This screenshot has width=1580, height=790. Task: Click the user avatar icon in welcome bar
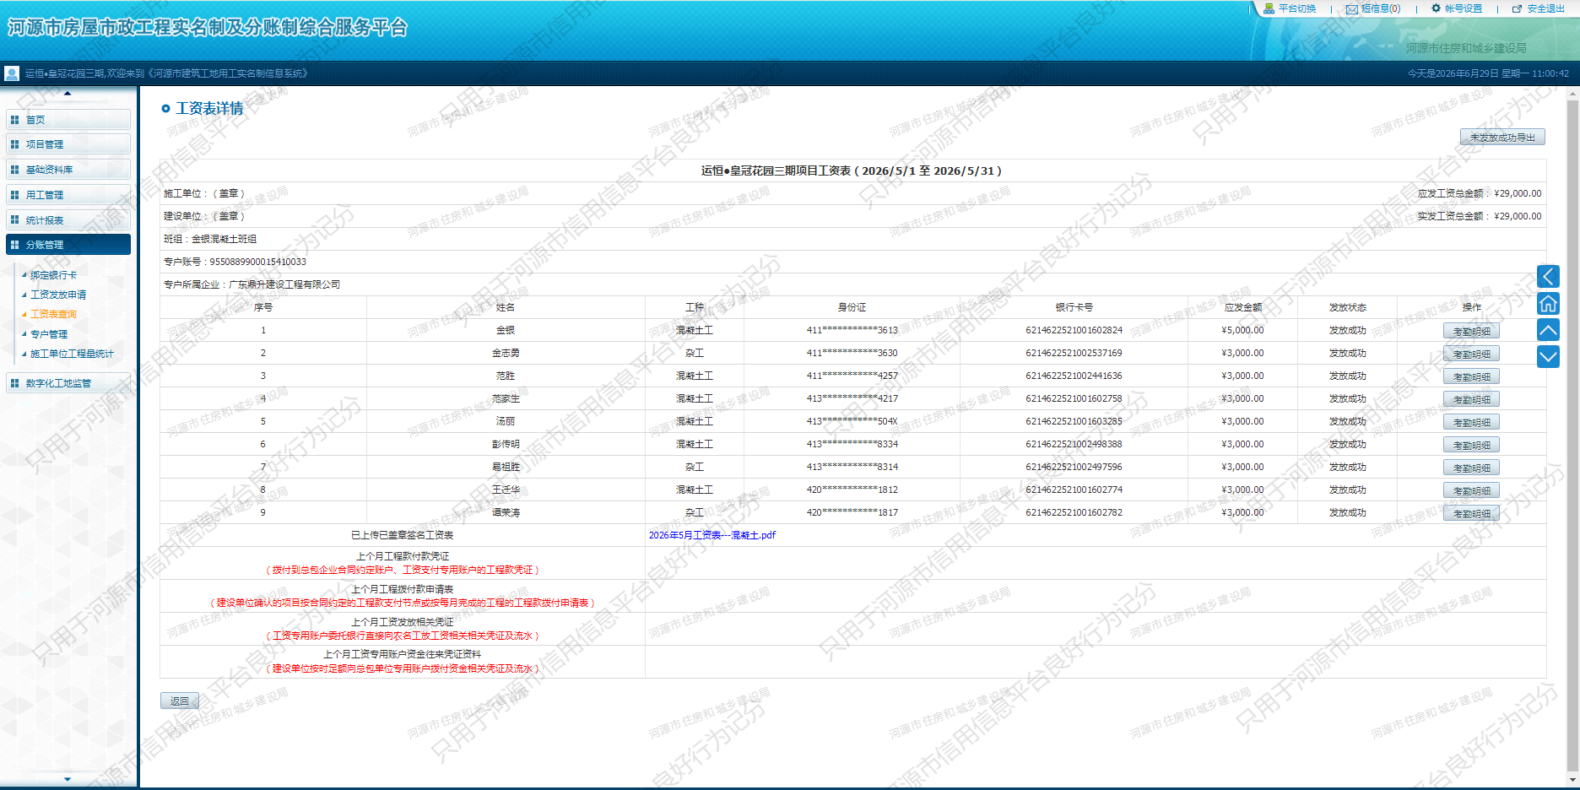12,73
